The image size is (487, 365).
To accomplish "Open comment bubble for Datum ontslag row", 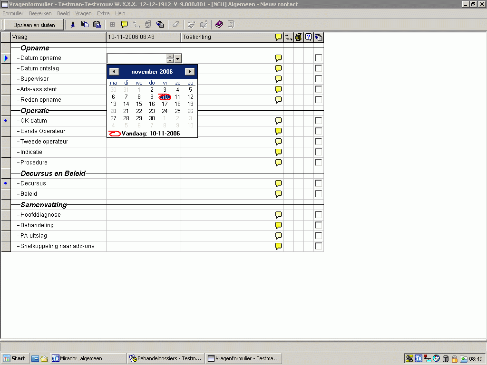I will click(x=279, y=68).
